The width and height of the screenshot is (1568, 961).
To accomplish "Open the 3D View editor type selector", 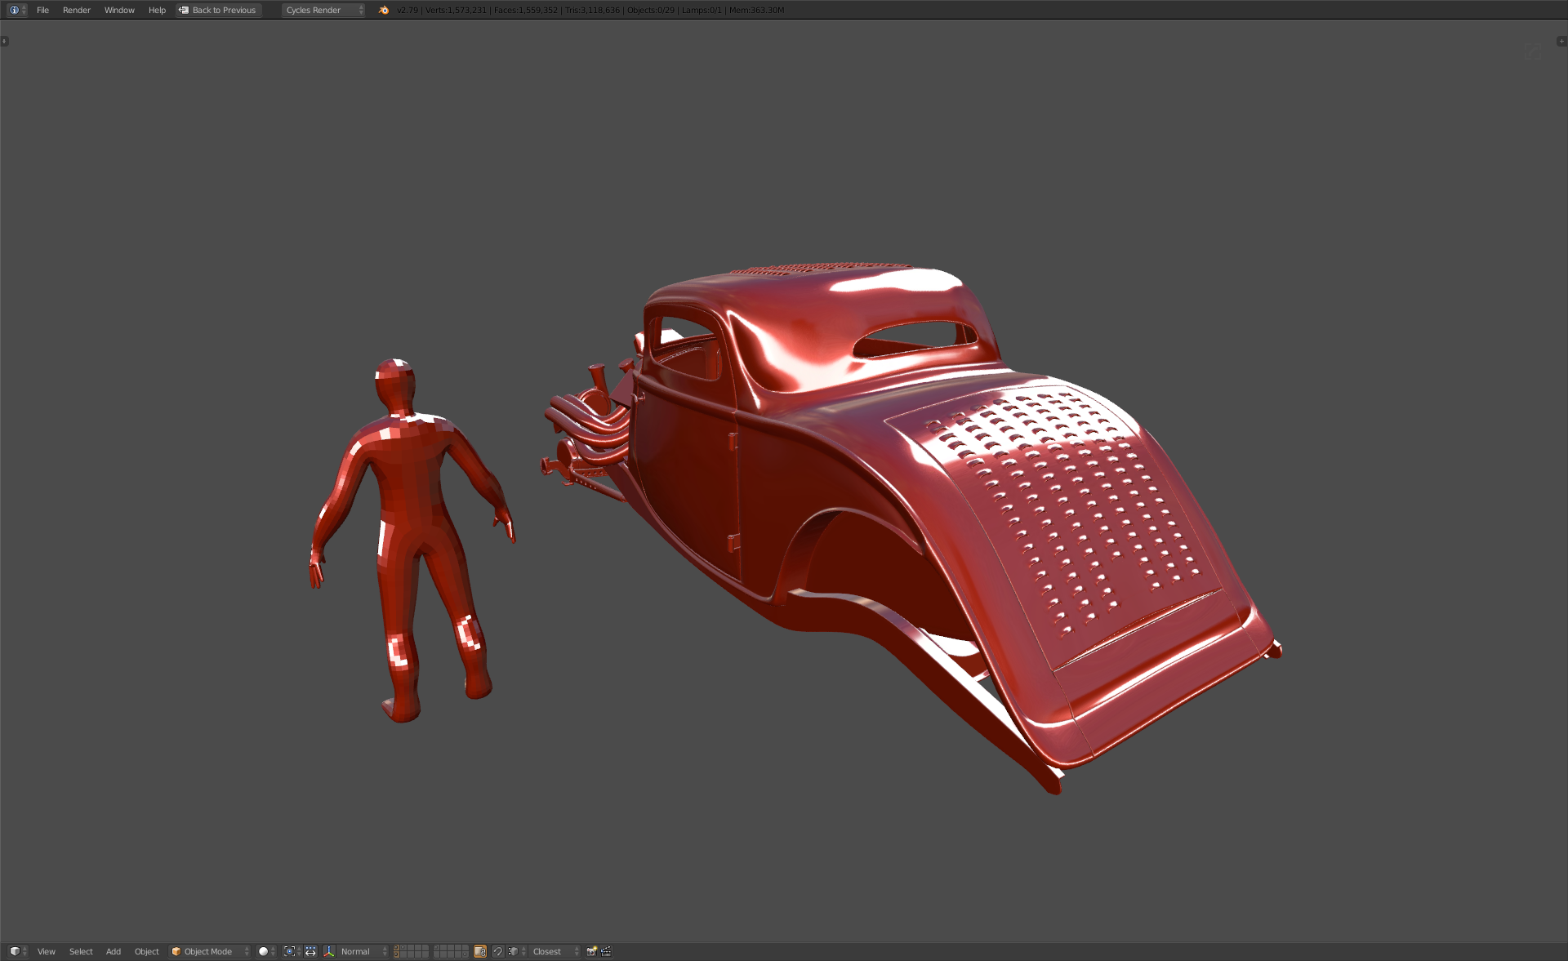I will click(17, 951).
